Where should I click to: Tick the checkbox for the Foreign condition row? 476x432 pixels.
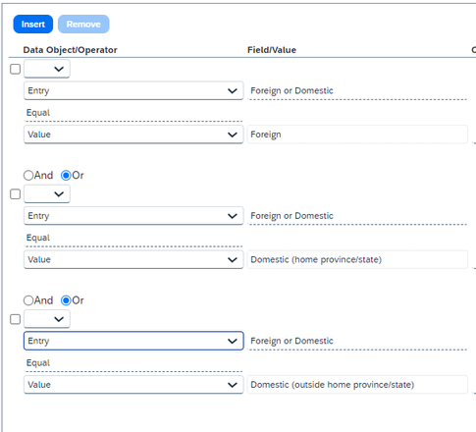click(x=16, y=69)
